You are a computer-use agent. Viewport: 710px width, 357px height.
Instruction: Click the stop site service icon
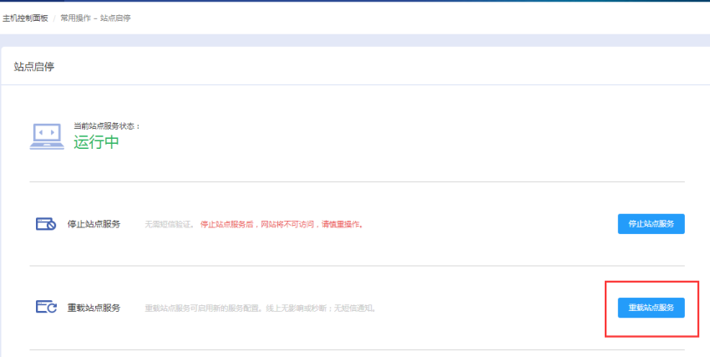click(45, 224)
